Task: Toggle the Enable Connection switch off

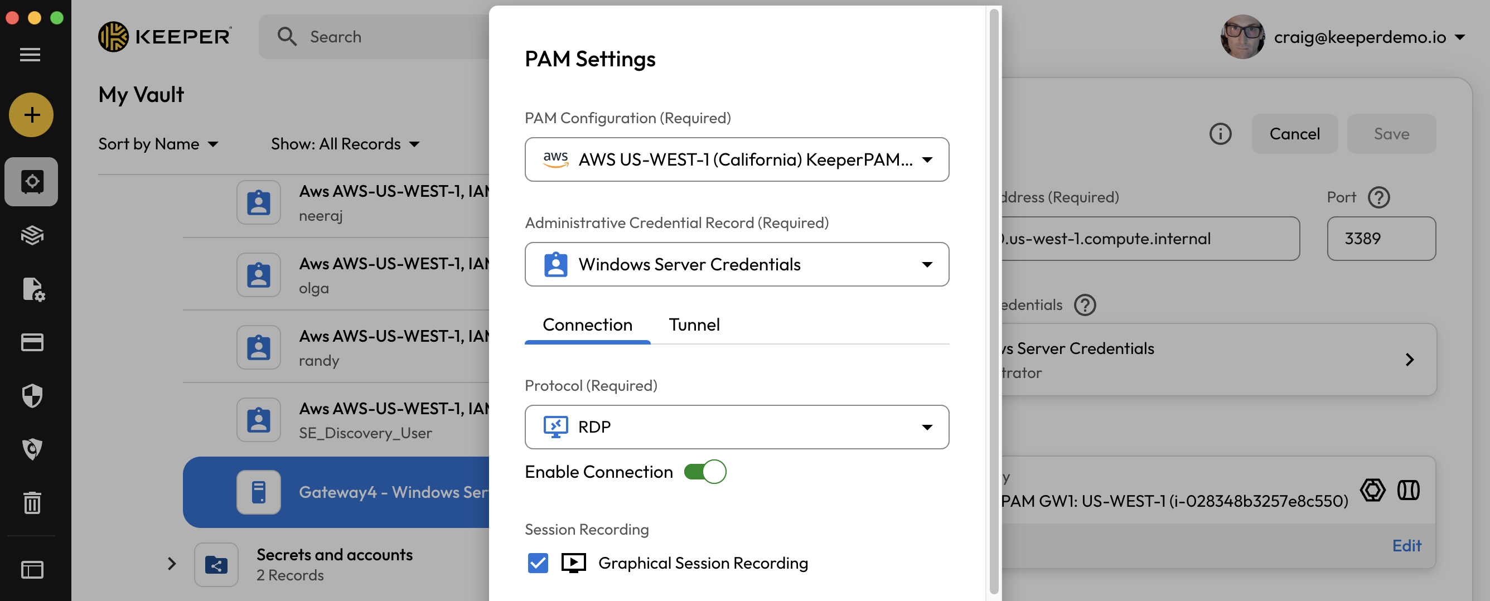Action: click(x=704, y=472)
